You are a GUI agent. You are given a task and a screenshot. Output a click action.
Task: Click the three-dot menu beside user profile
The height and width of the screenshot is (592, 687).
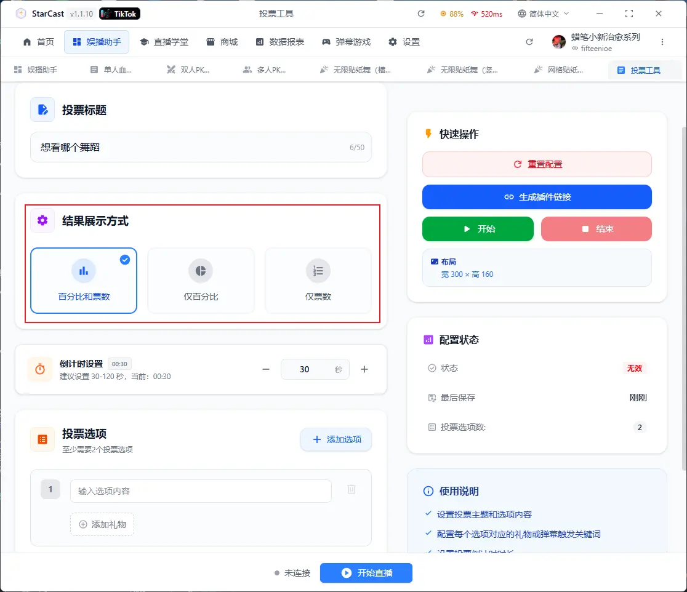(x=662, y=42)
